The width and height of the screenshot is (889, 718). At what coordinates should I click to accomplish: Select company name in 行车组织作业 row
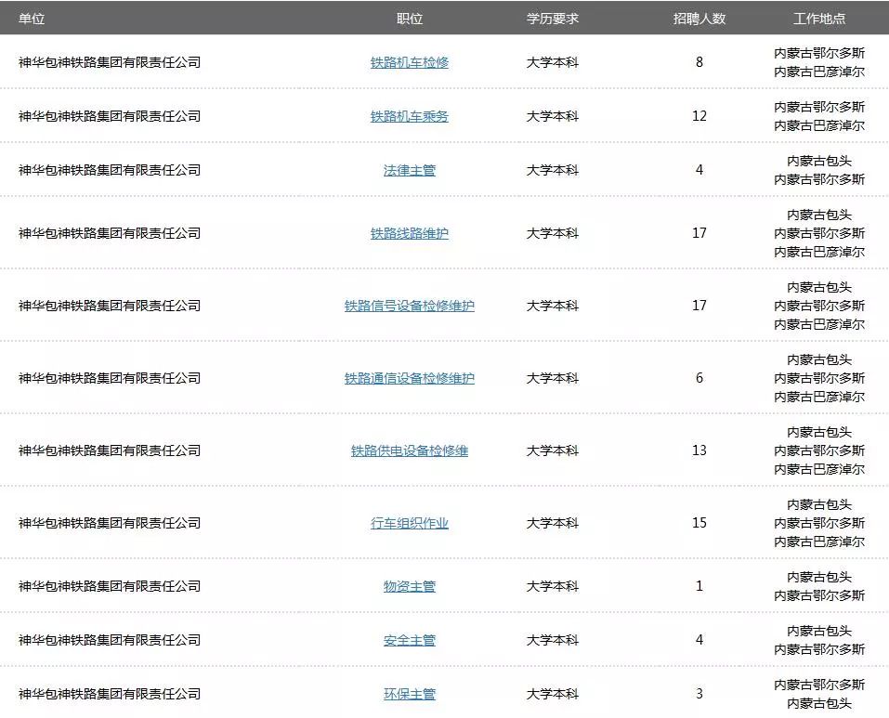click(110, 523)
